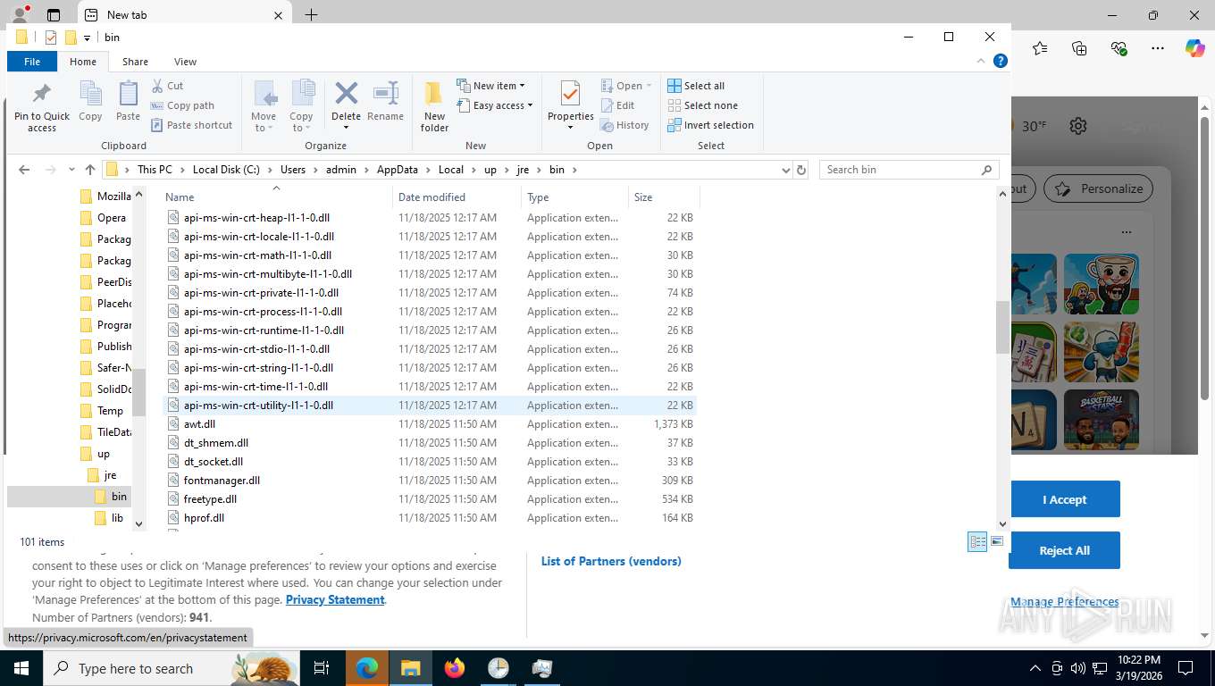Open a new browser tab
Image resolution: width=1215 pixels, height=686 pixels.
coord(311,15)
